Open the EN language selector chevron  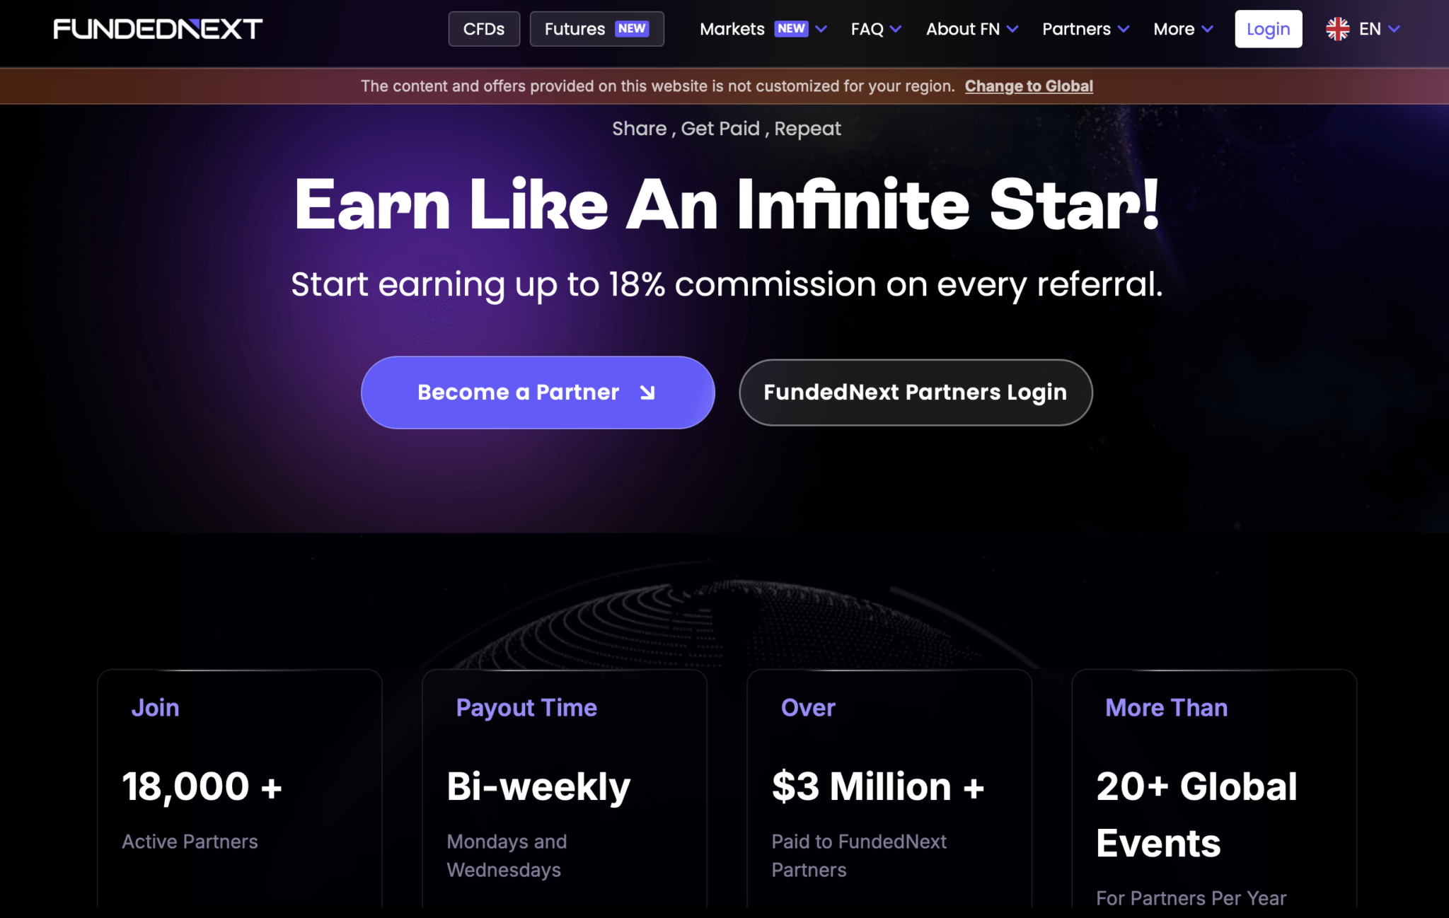click(1394, 29)
